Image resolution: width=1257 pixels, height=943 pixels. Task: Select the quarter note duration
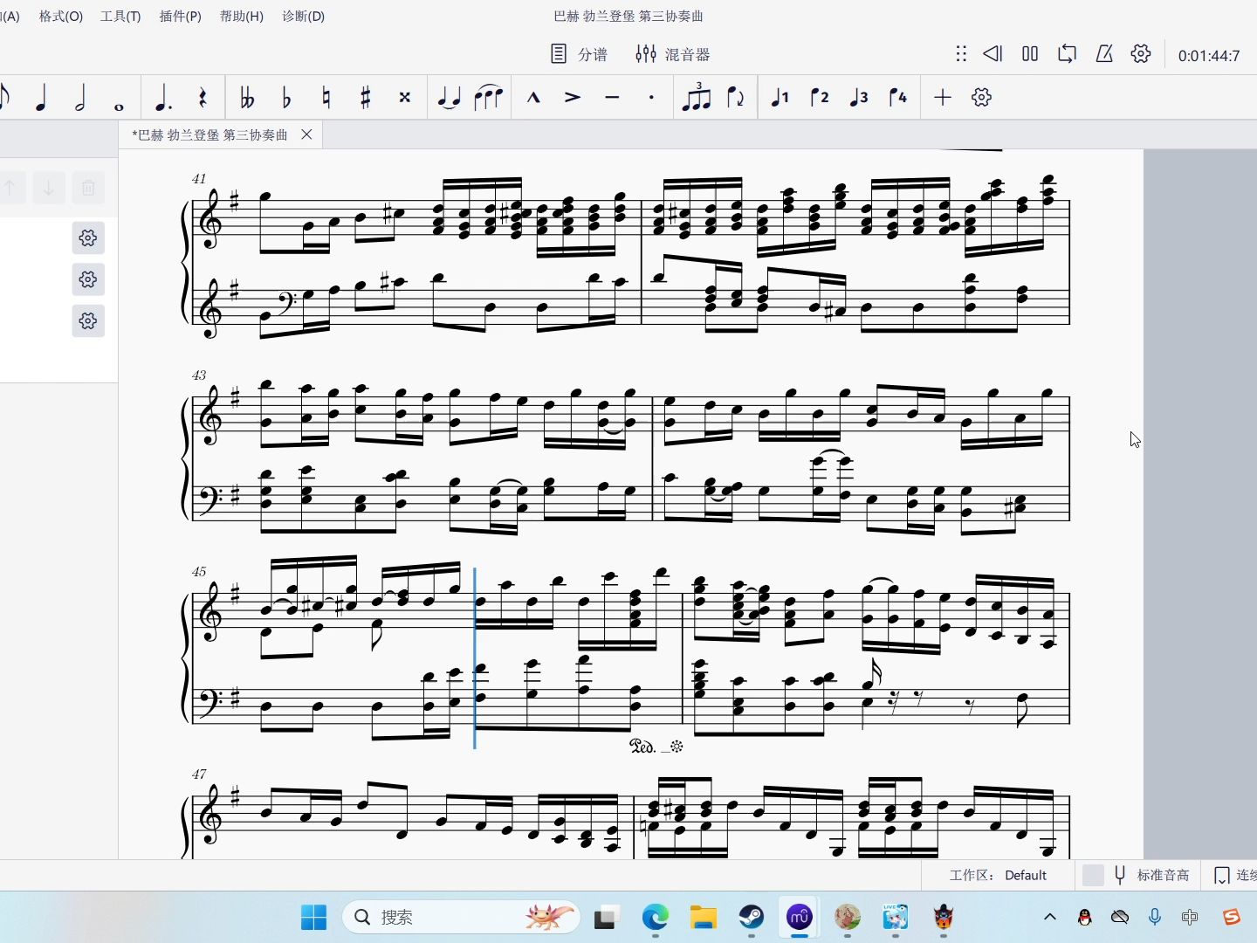click(x=41, y=98)
